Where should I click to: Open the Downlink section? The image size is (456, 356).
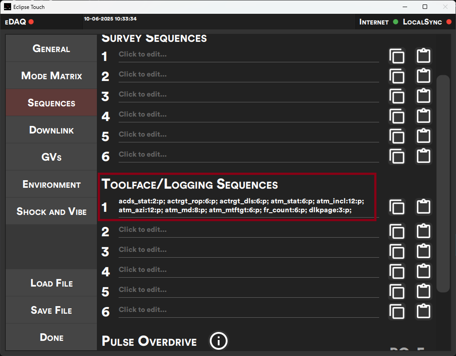(51, 129)
